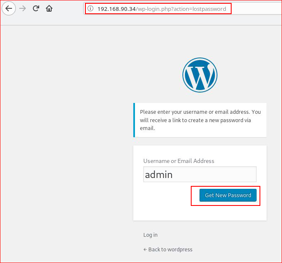Screen dimensions: 282x263
Task: Click Get New Password button
Action: (x=228, y=195)
